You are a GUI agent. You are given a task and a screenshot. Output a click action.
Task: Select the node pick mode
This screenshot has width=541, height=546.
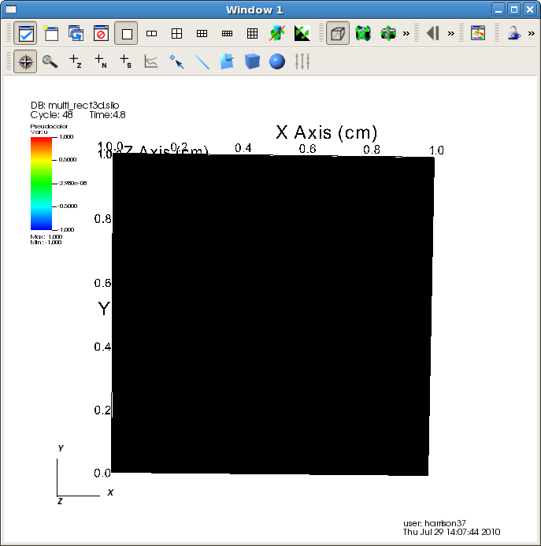click(x=101, y=61)
